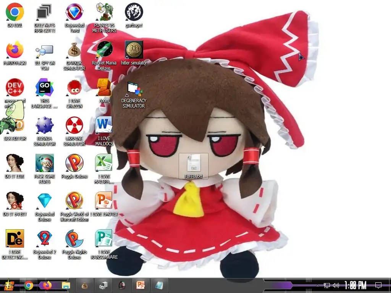The image size is (391, 293).
Task: Open the network status tray icon
Action: (x=327, y=285)
